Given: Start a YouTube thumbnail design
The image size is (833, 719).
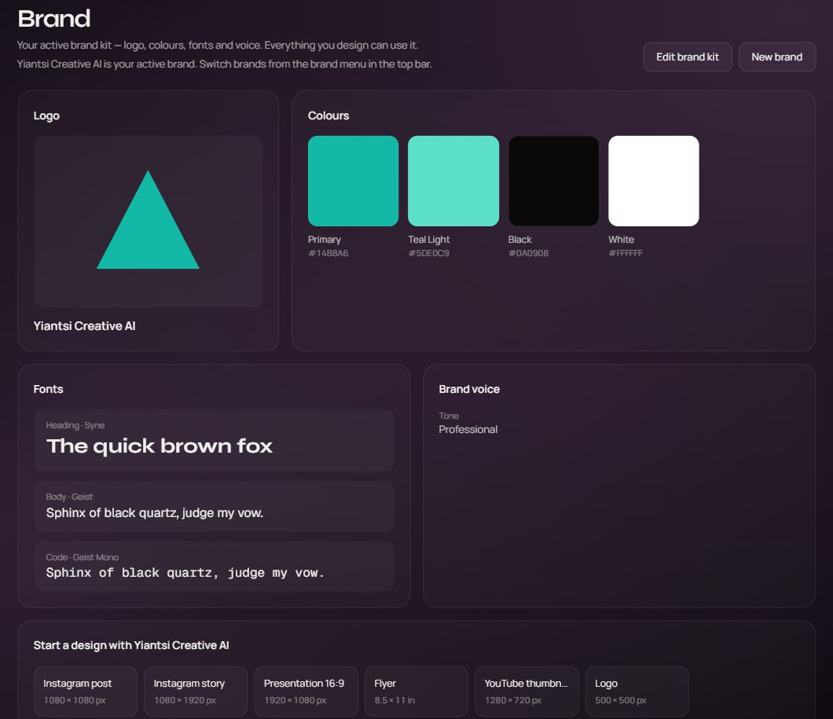Looking at the screenshot, I should (527, 691).
